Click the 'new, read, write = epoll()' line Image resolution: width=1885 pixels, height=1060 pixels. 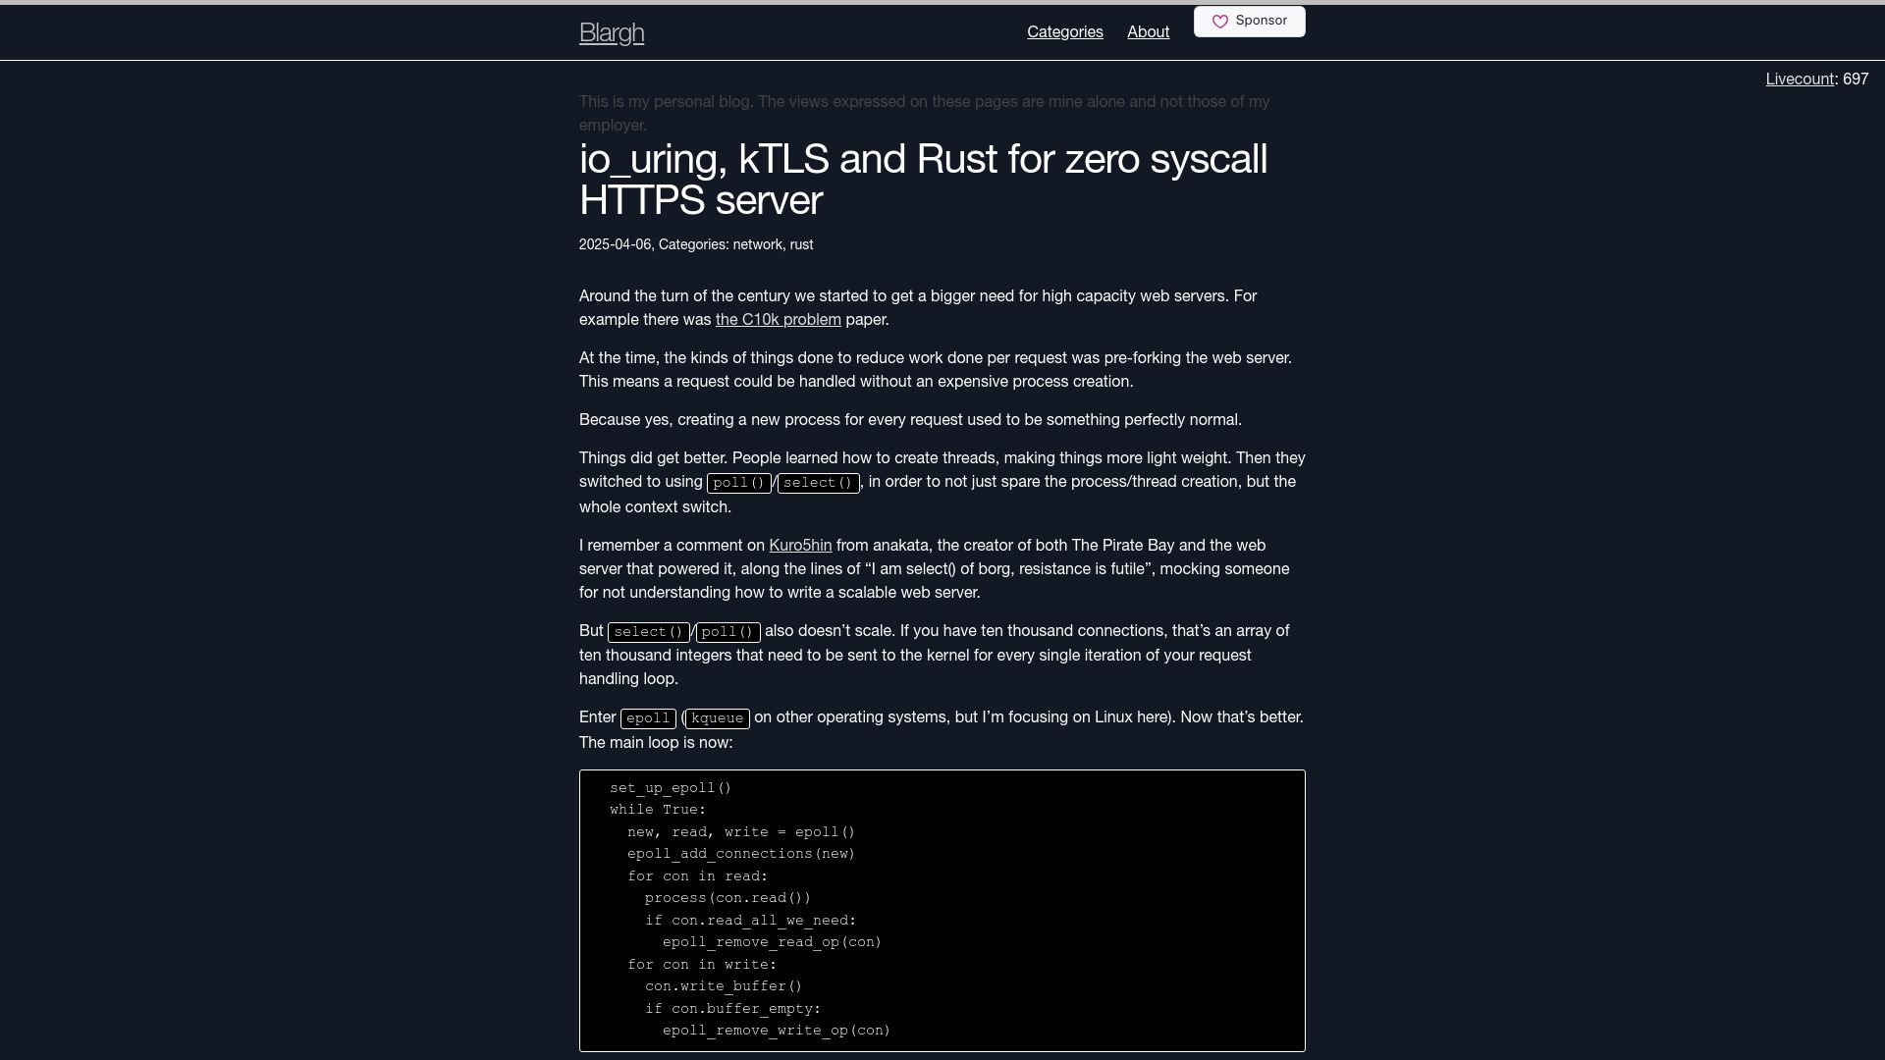(x=741, y=832)
